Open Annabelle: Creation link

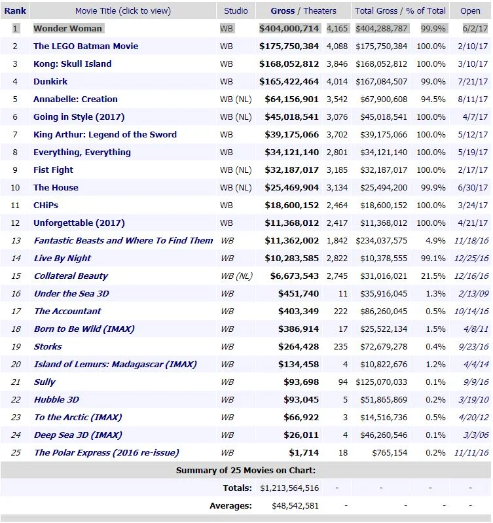pyautogui.click(x=75, y=99)
